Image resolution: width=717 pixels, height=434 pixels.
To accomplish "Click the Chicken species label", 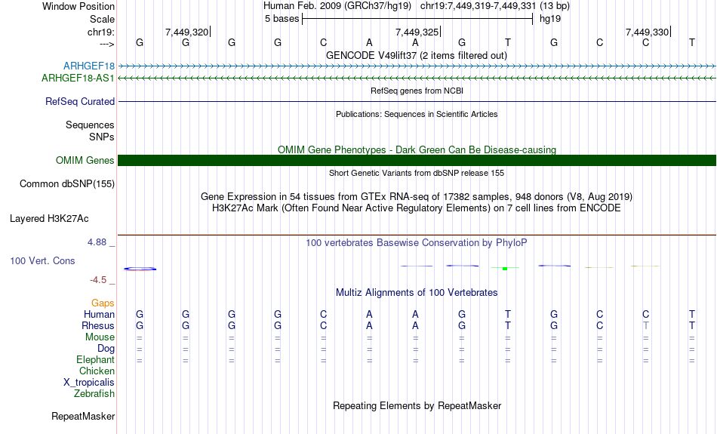I will pyautogui.click(x=97, y=371).
